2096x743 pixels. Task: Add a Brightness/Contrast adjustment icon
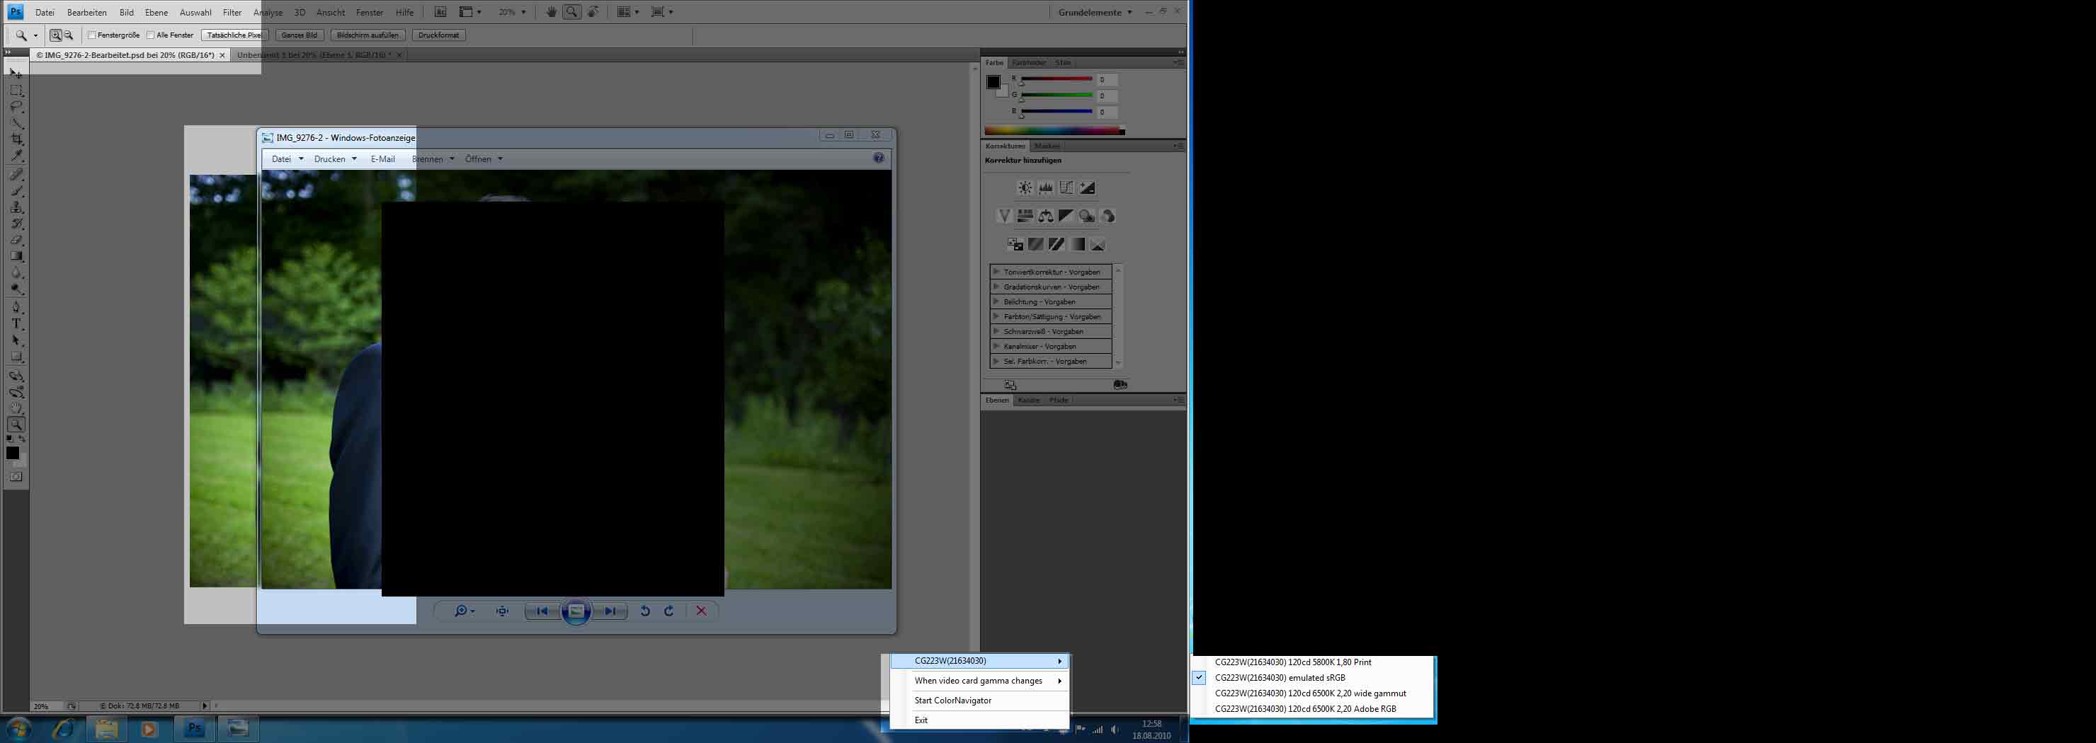[x=1025, y=188]
